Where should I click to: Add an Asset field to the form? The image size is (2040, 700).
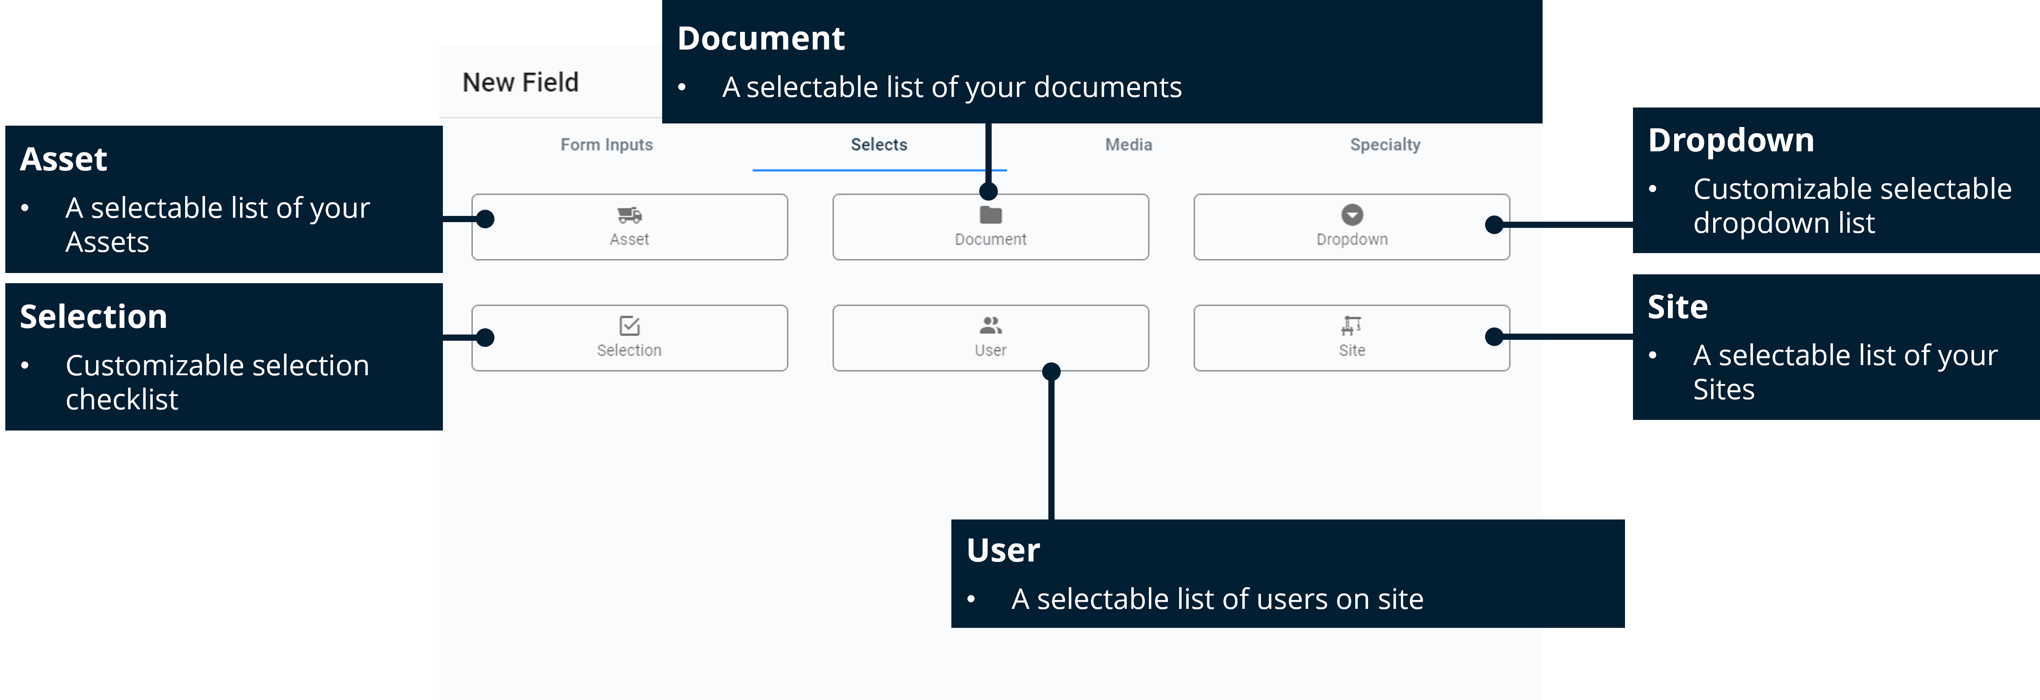click(x=629, y=227)
